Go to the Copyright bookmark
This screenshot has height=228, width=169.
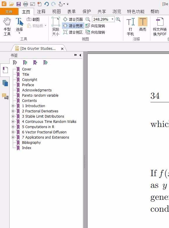30,80
